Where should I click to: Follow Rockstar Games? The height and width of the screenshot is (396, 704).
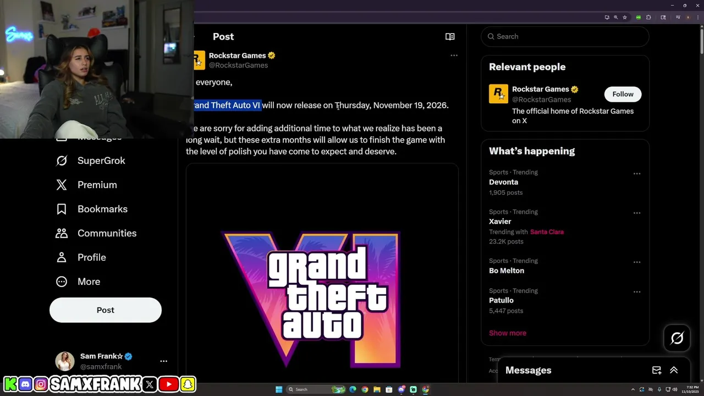pyautogui.click(x=623, y=94)
